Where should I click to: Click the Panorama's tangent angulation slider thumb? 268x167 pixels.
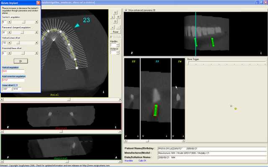pyautogui.click(x=22, y=32)
